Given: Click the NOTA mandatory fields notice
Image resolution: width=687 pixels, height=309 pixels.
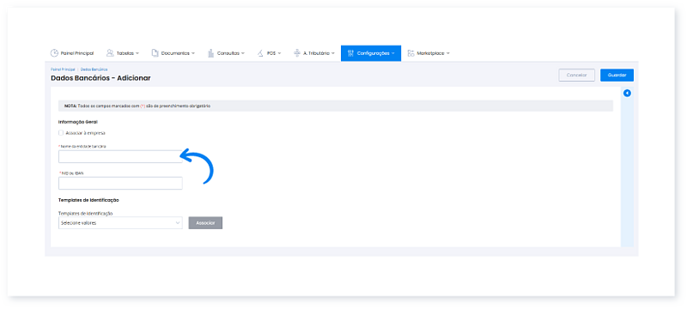Looking at the screenshot, I should coord(336,106).
